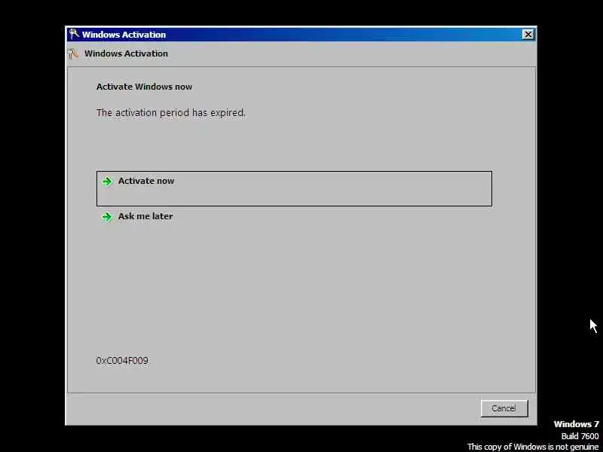Click the 'Build 7600' desktop text
The height and width of the screenshot is (452, 603).
pos(580,436)
